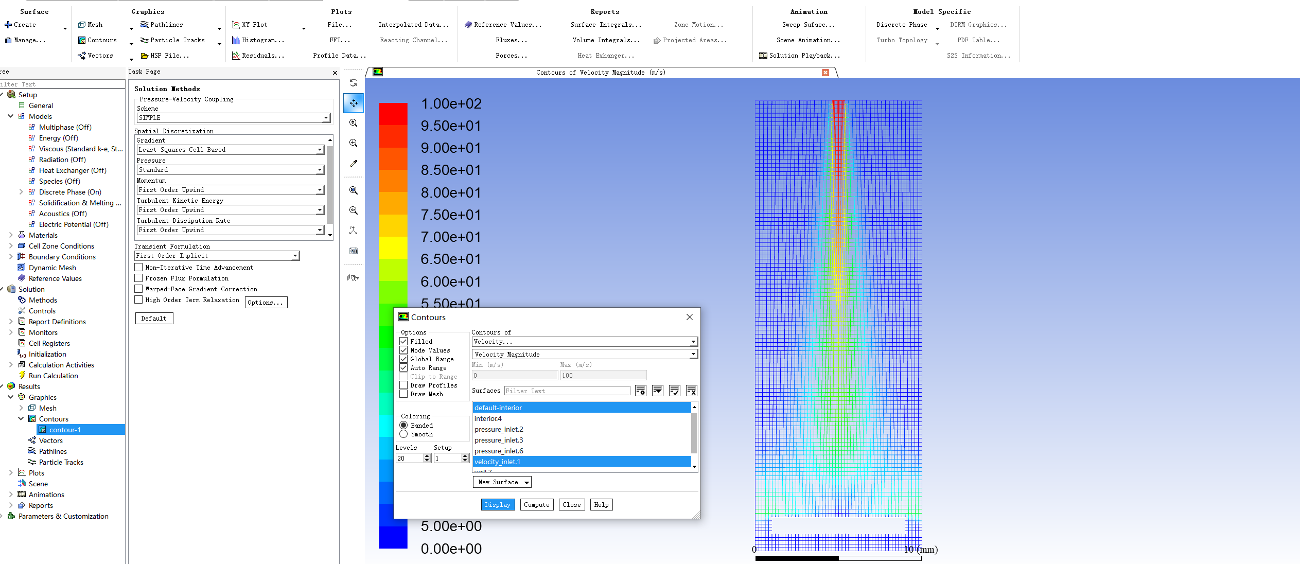Click the axes orientation icon

(x=354, y=231)
